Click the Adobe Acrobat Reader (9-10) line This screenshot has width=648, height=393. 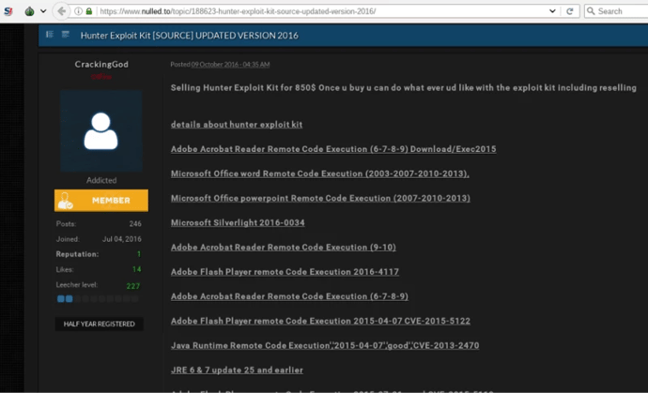pyautogui.click(x=284, y=247)
